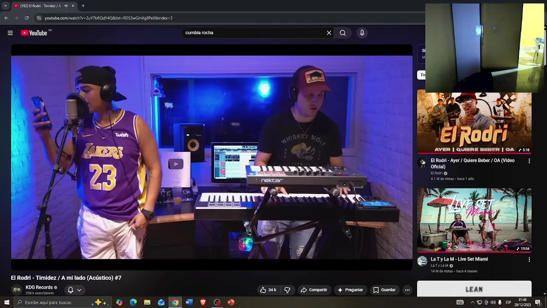Expand subscription options chevron next to bell

[x=79, y=290]
